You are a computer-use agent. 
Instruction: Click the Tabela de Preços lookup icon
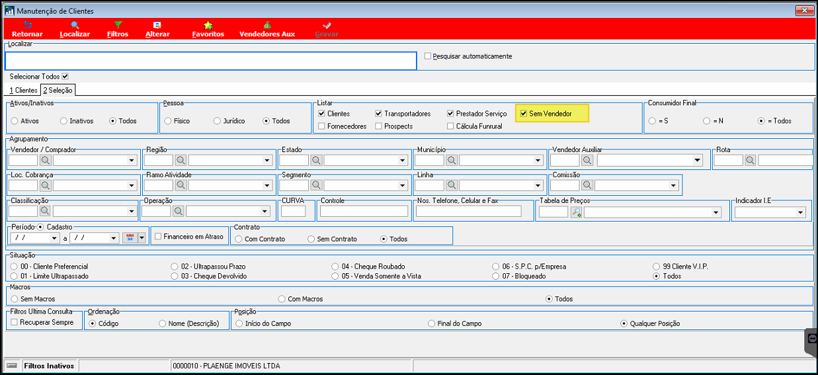(x=576, y=212)
